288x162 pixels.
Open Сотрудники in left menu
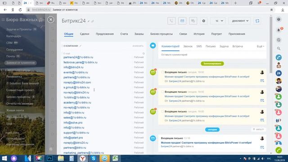click(x=14, y=49)
